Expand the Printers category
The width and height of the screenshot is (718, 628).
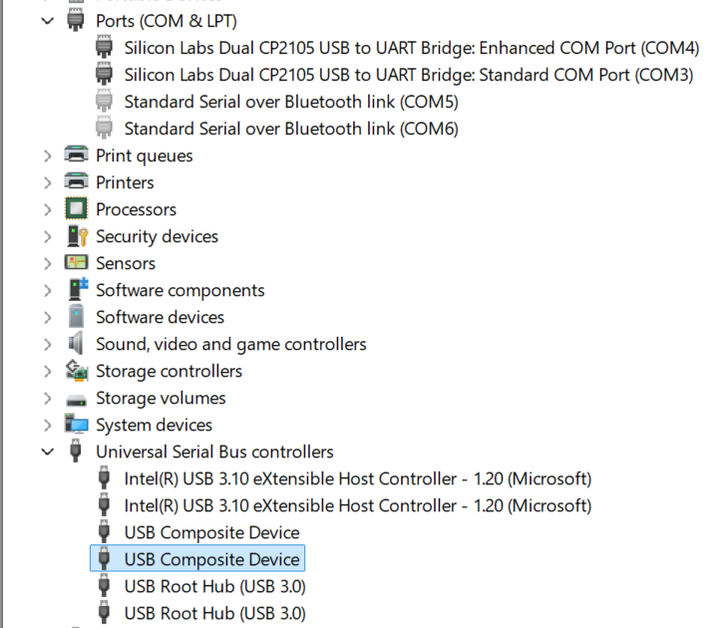(x=48, y=182)
